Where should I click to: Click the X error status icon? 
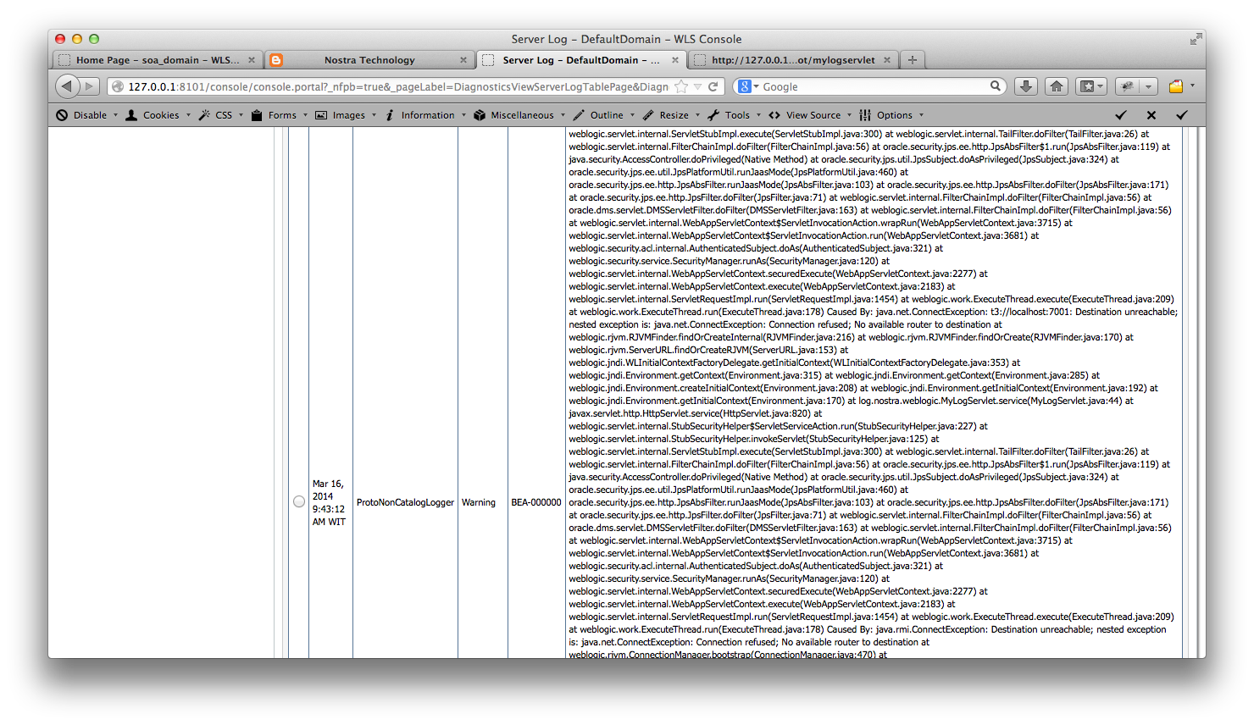click(x=1151, y=115)
